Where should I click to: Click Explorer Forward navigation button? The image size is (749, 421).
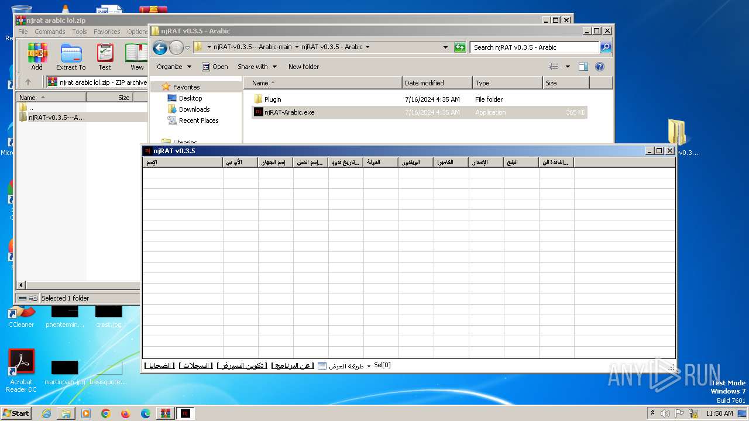pos(176,47)
